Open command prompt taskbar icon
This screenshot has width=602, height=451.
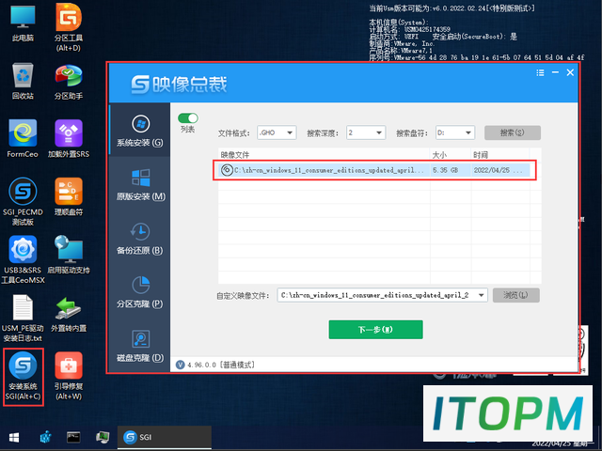pos(73,437)
